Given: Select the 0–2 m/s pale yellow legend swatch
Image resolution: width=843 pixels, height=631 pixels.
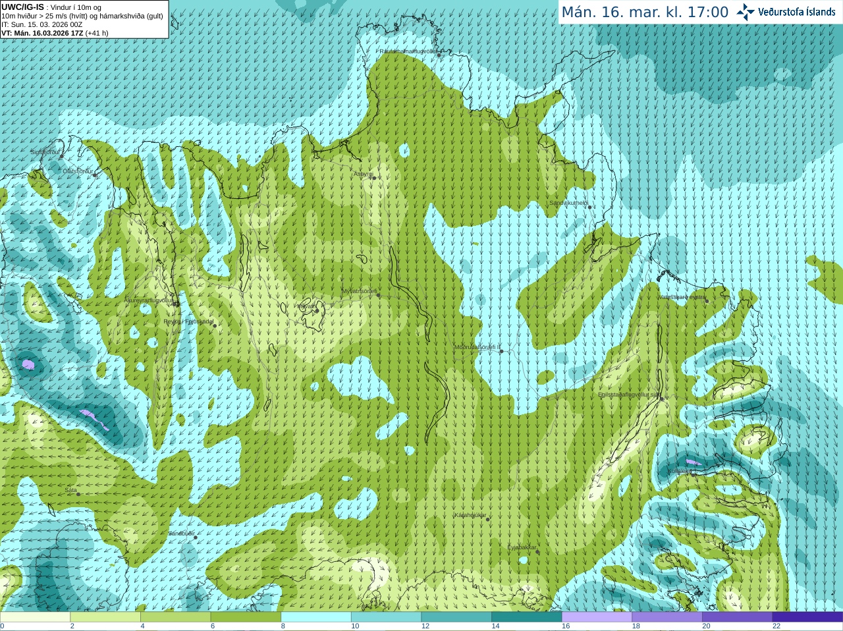Looking at the screenshot, I should pos(35,617).
